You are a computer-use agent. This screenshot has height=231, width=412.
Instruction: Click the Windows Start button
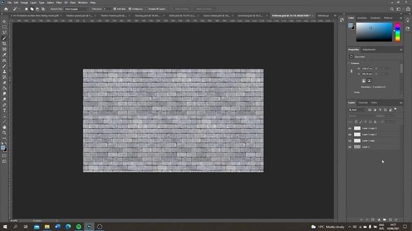coord(5,227)
